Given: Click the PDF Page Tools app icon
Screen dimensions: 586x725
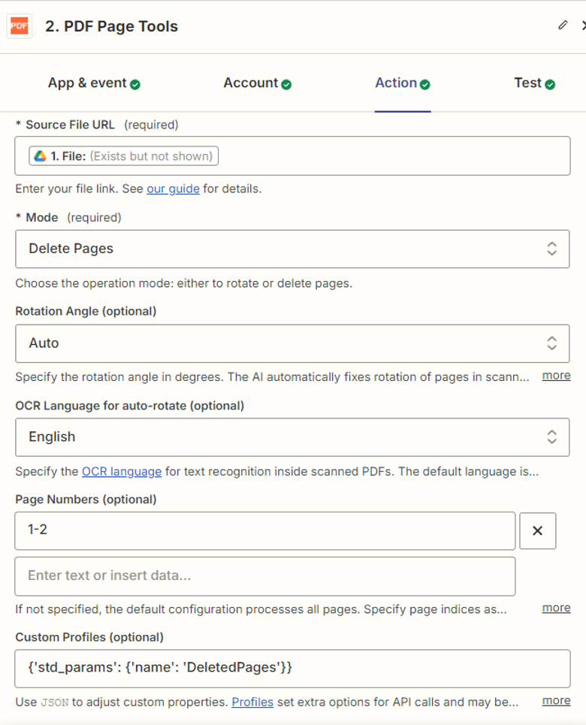Looking at the screenshot, I should [x=19, y=26].
